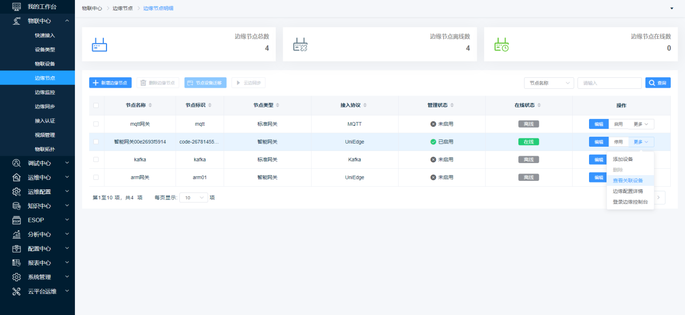Click the 报表中心 sidebar icon
This screenshot has width=685, height=315.
point(16,262)
